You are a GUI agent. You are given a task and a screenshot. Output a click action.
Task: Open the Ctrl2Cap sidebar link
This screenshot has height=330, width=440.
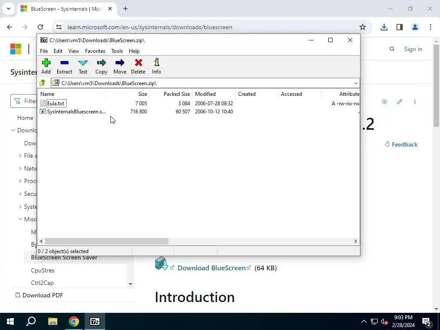point(42,283)
